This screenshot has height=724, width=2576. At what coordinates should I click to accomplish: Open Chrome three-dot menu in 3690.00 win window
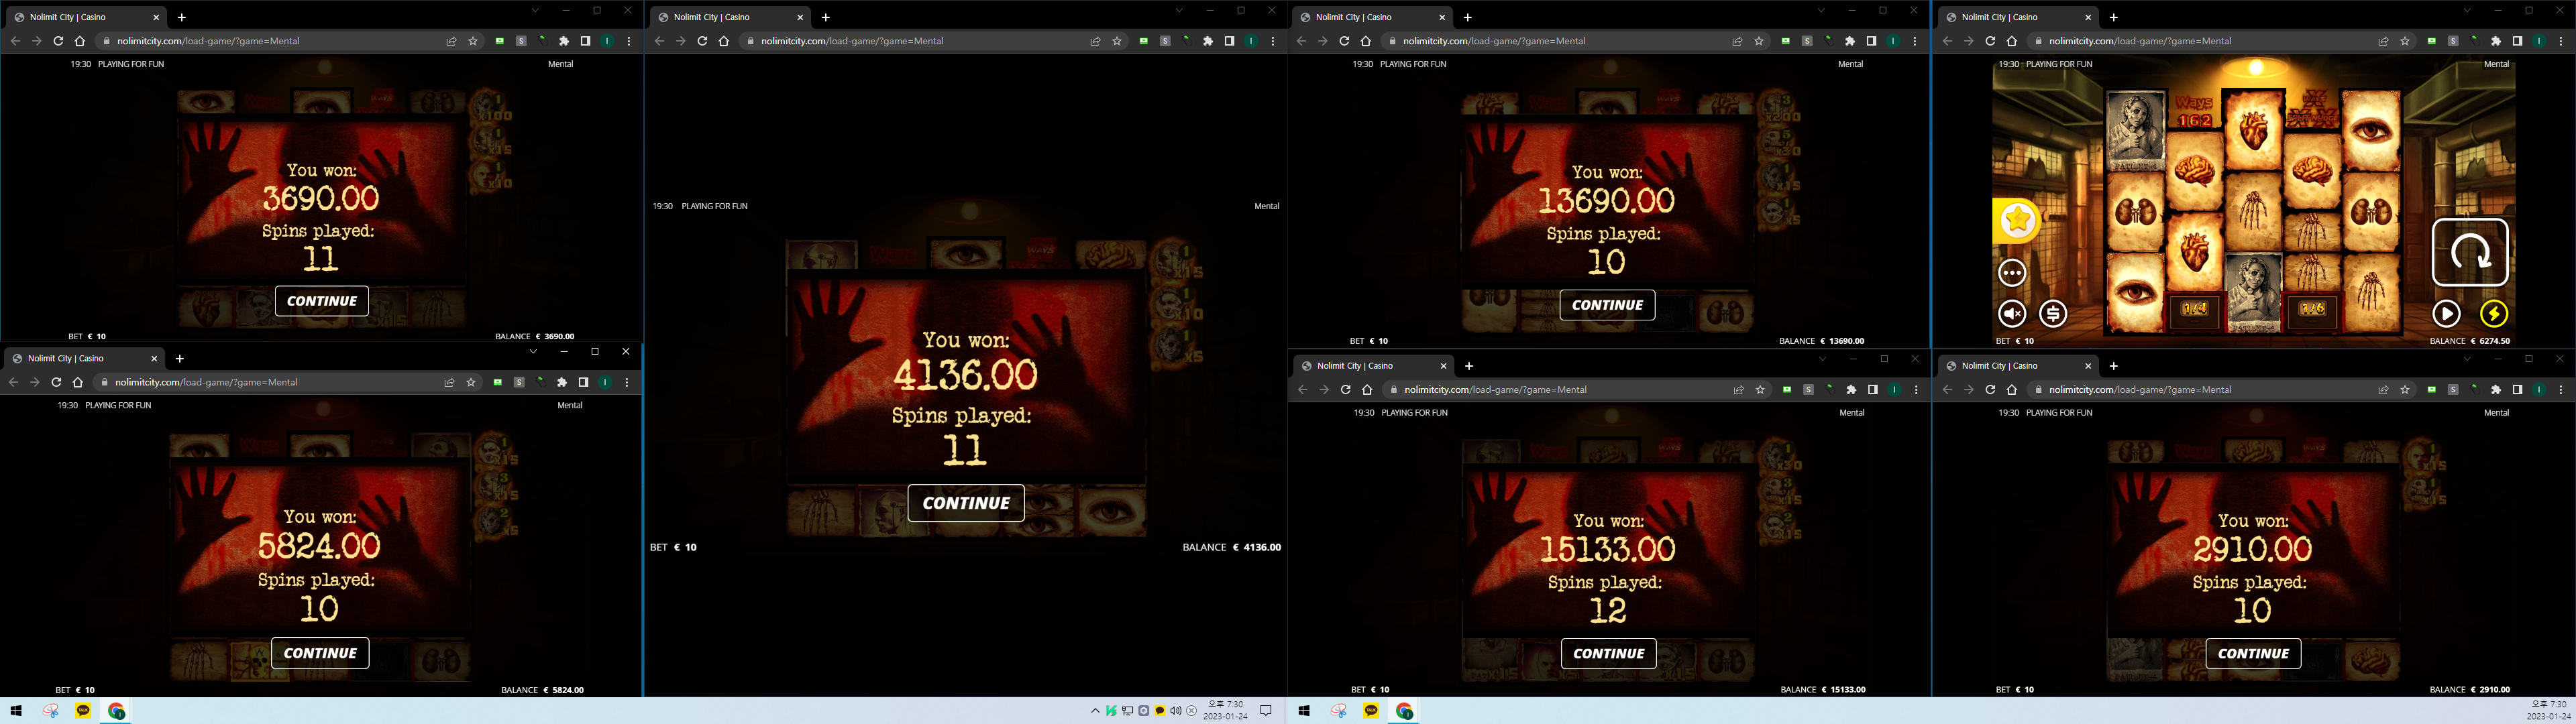(629, 41)
